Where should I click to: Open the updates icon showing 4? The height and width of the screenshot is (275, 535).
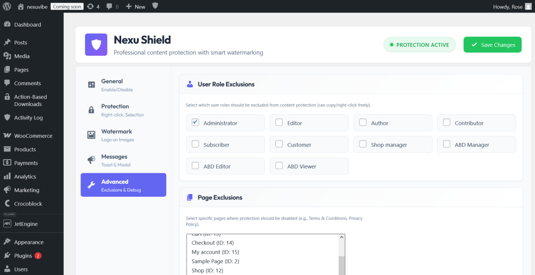pos(93,6)
